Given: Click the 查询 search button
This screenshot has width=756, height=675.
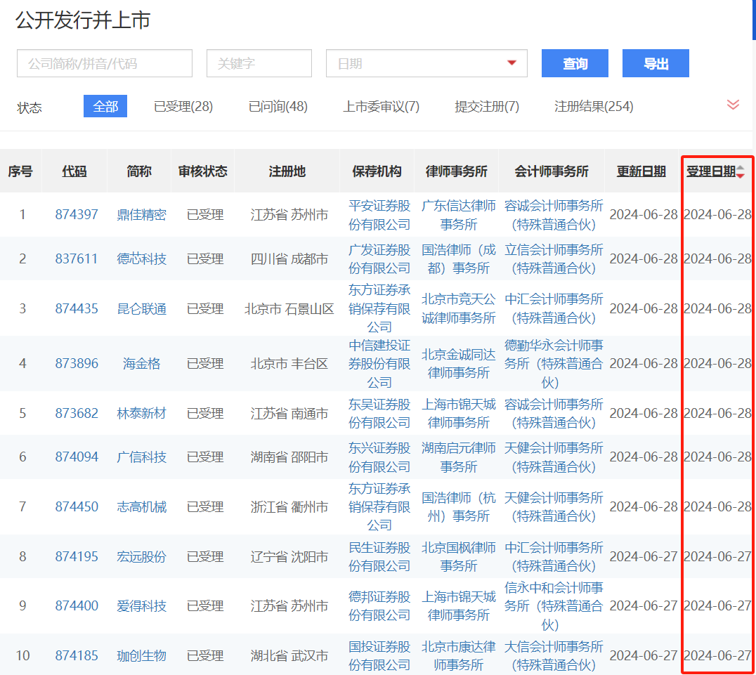Looking at the screenshot, I should pyautogui.click(x=575, y=63).
